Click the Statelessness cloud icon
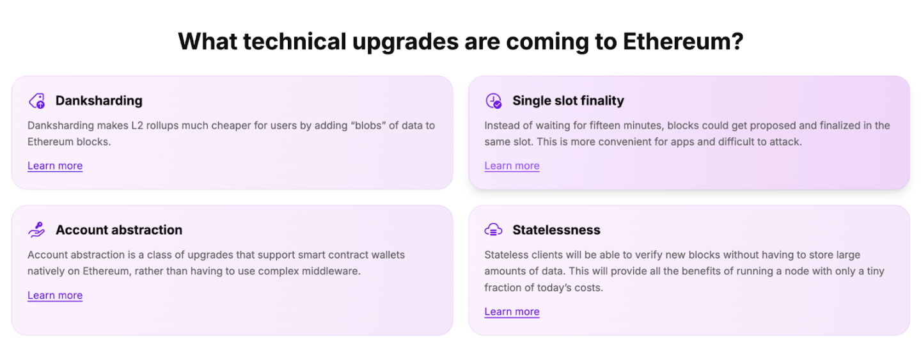This screenshot has width=921, height=355. [x=493, y=230]
